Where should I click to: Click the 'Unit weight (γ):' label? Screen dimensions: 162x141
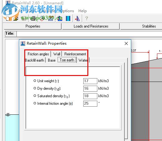click(x=48, y=81)
